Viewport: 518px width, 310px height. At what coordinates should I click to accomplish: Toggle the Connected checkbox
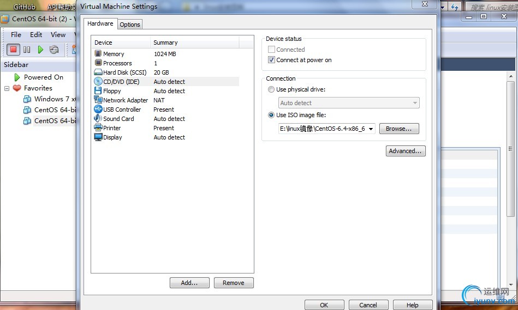tap(271, 50)
